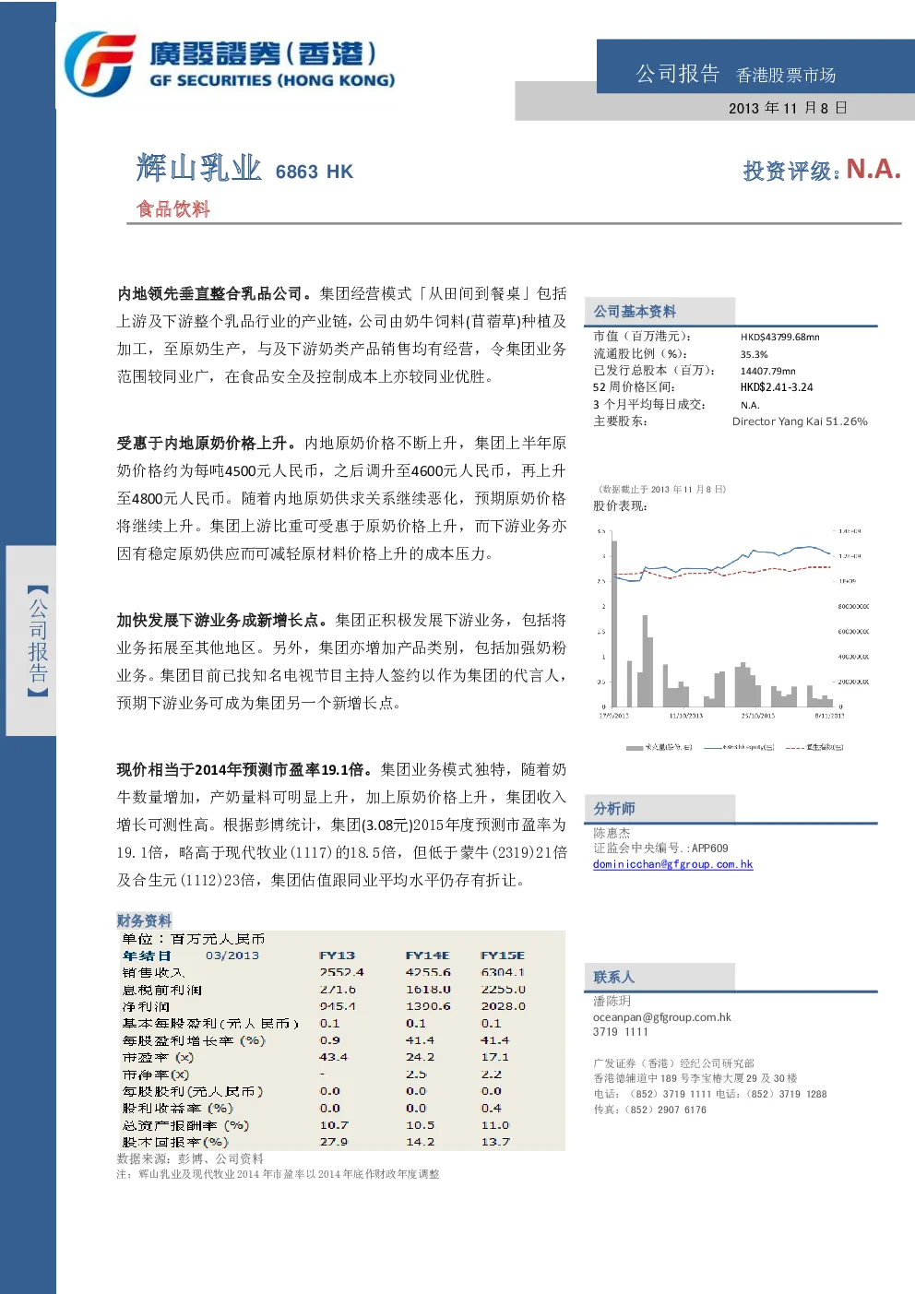
Task: Select the FY13 P/E value '43.4'
Action: coord(333,1057)
